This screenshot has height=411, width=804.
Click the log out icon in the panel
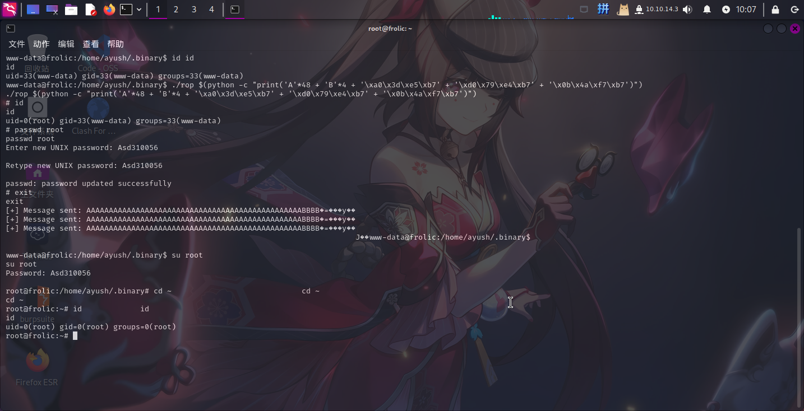[x=794, y=10]
